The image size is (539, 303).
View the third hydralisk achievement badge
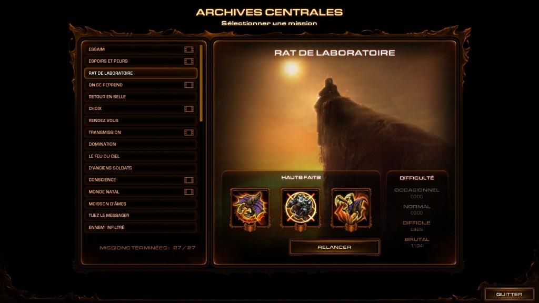tap(351, 209)
